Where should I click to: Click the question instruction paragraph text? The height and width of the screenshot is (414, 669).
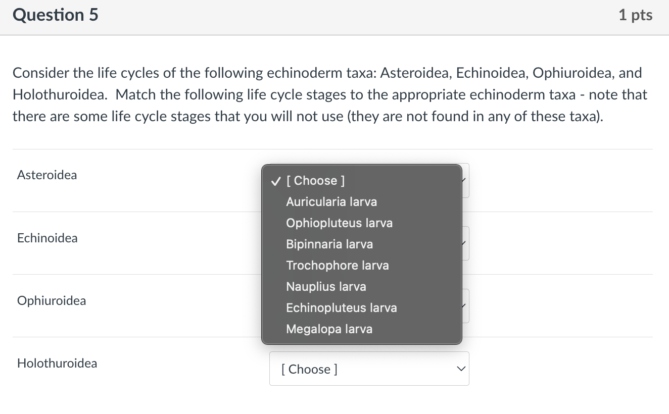[x=328, y=94]
